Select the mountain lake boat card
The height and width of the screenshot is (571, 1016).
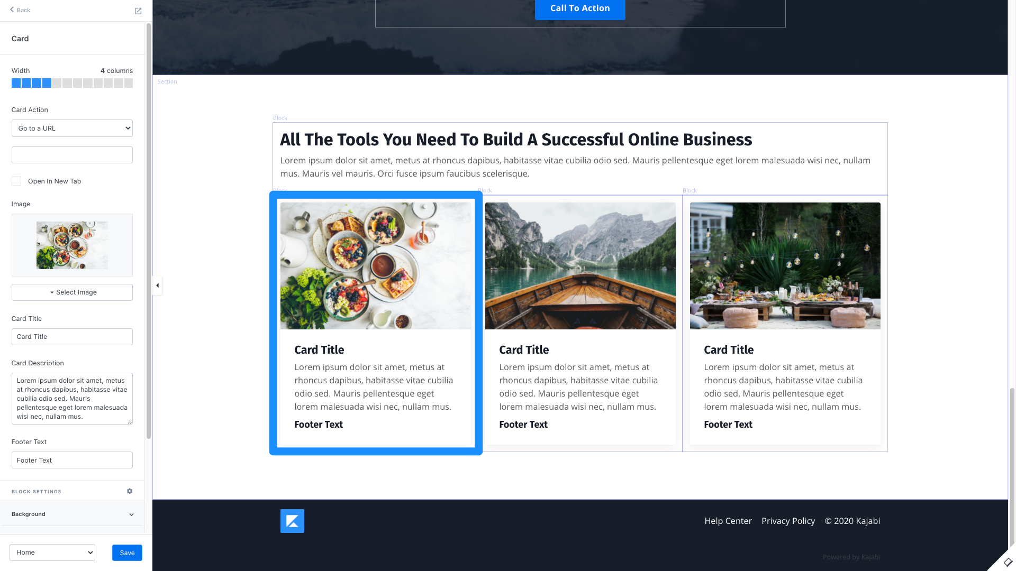580,323
